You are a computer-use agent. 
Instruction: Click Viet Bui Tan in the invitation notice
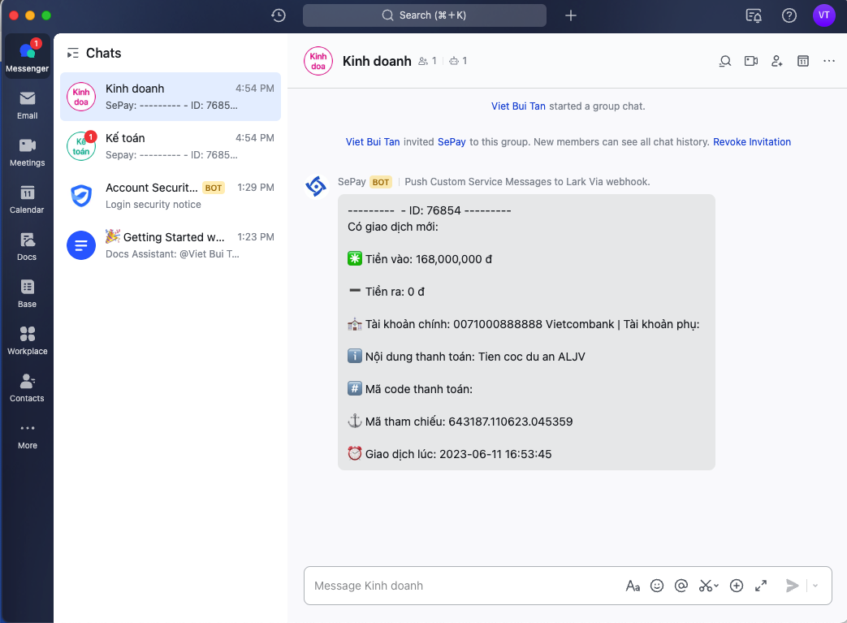point(373,141)
